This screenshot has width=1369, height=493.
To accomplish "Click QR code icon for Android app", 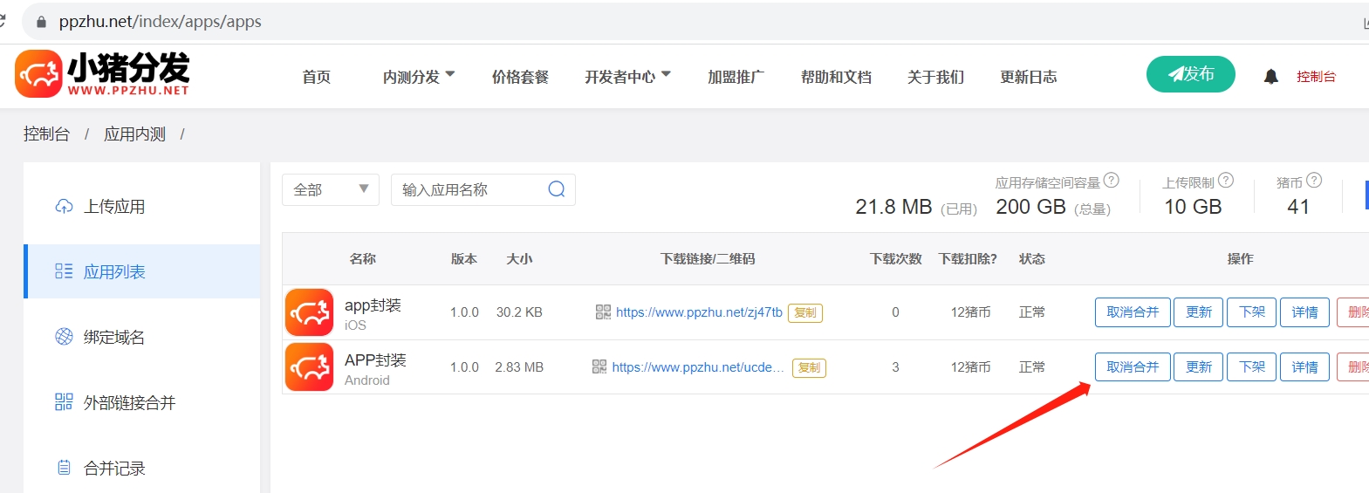I will pyautogui.click(x=599, y=367).
